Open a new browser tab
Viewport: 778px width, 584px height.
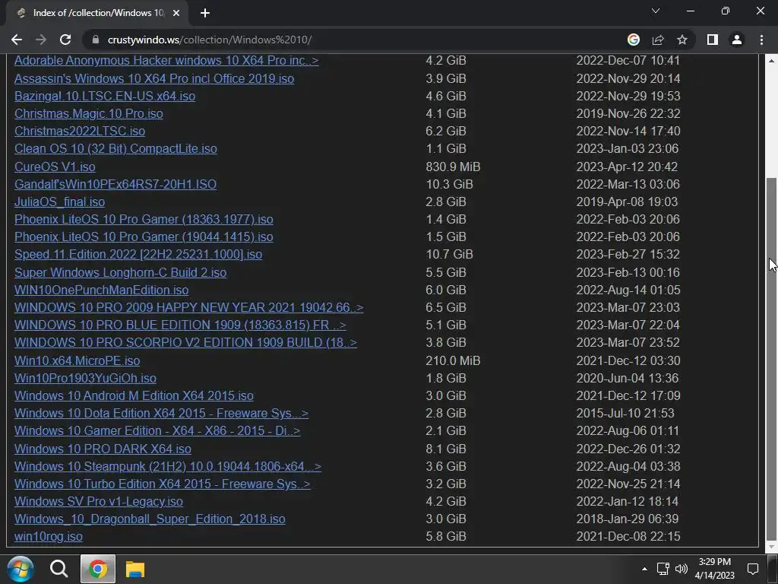pos(205,13)
